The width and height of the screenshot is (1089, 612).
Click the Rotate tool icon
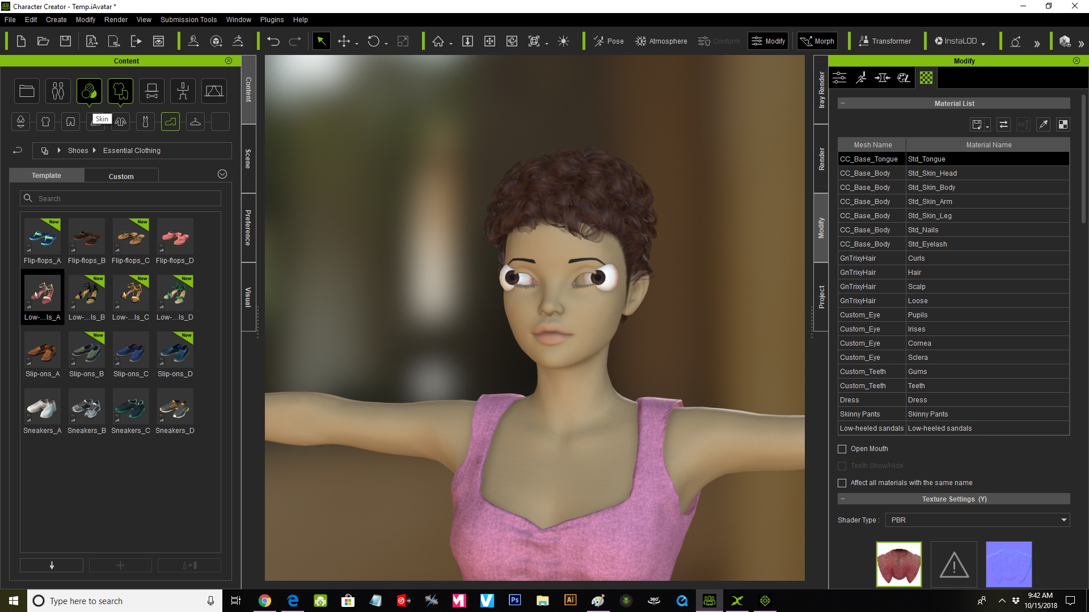coord(373,41)
